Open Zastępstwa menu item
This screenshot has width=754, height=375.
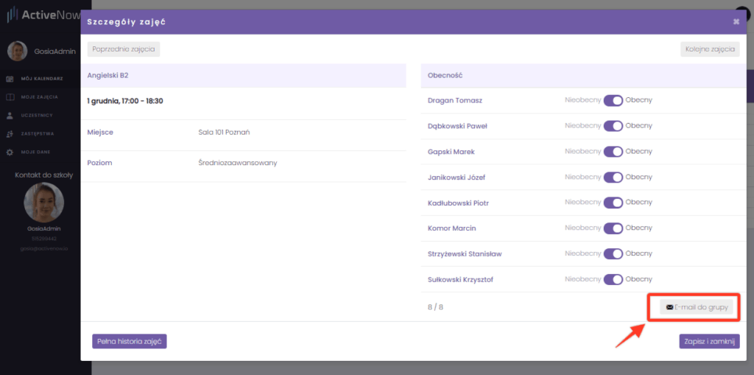(x=38, y=134)
